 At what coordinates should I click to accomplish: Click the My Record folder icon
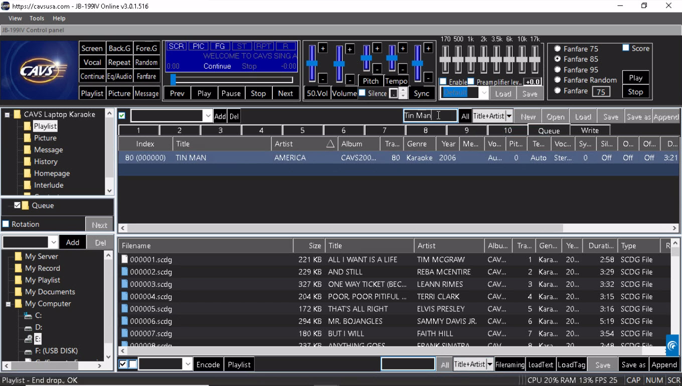click(19, 268)
